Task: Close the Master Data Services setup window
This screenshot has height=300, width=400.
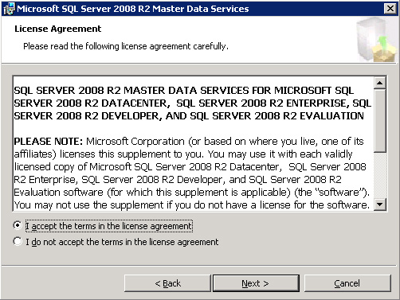Action: [390, 9]
